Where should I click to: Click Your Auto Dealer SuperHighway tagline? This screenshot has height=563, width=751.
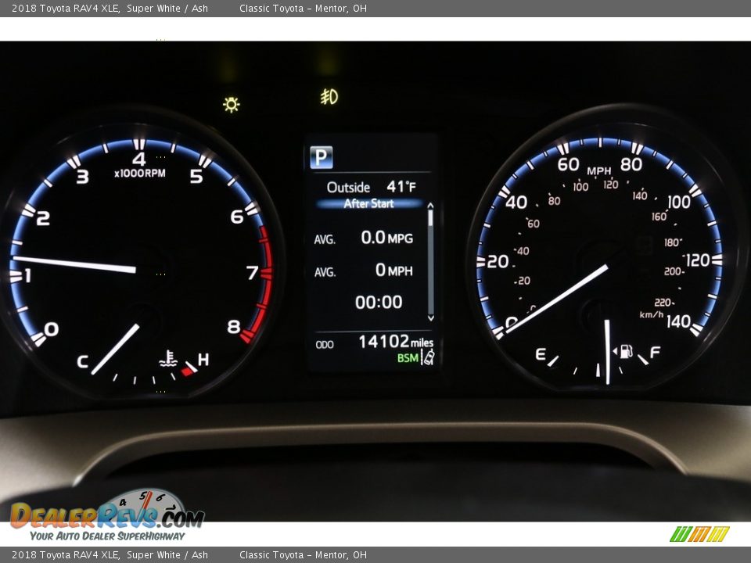point(107,536)
